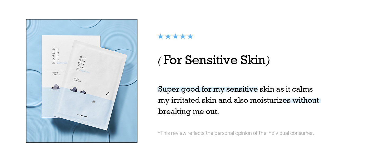The width and height of the screenshot is (387, 158).
Task: Click the first blue rating star
Action: click(160, 36)
